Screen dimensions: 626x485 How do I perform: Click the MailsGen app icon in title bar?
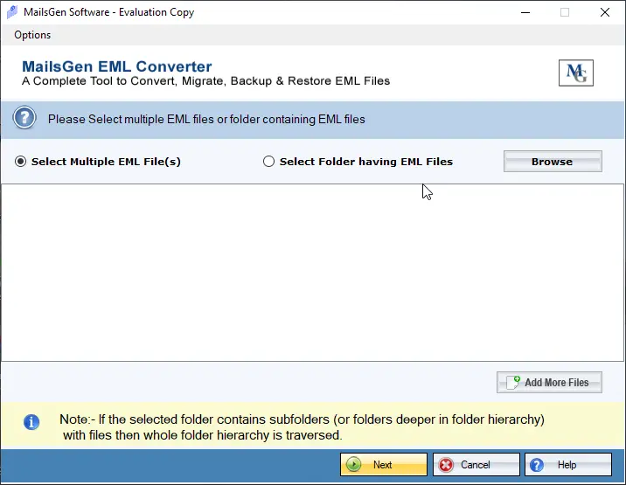(x=11, y=12)
